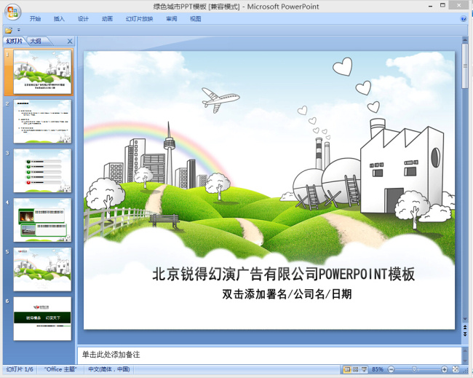The height and width of the screenshot is (378, 473).
Task: Switch to Normal view icon
Action: pyautogui.click(x=347, y=369)
